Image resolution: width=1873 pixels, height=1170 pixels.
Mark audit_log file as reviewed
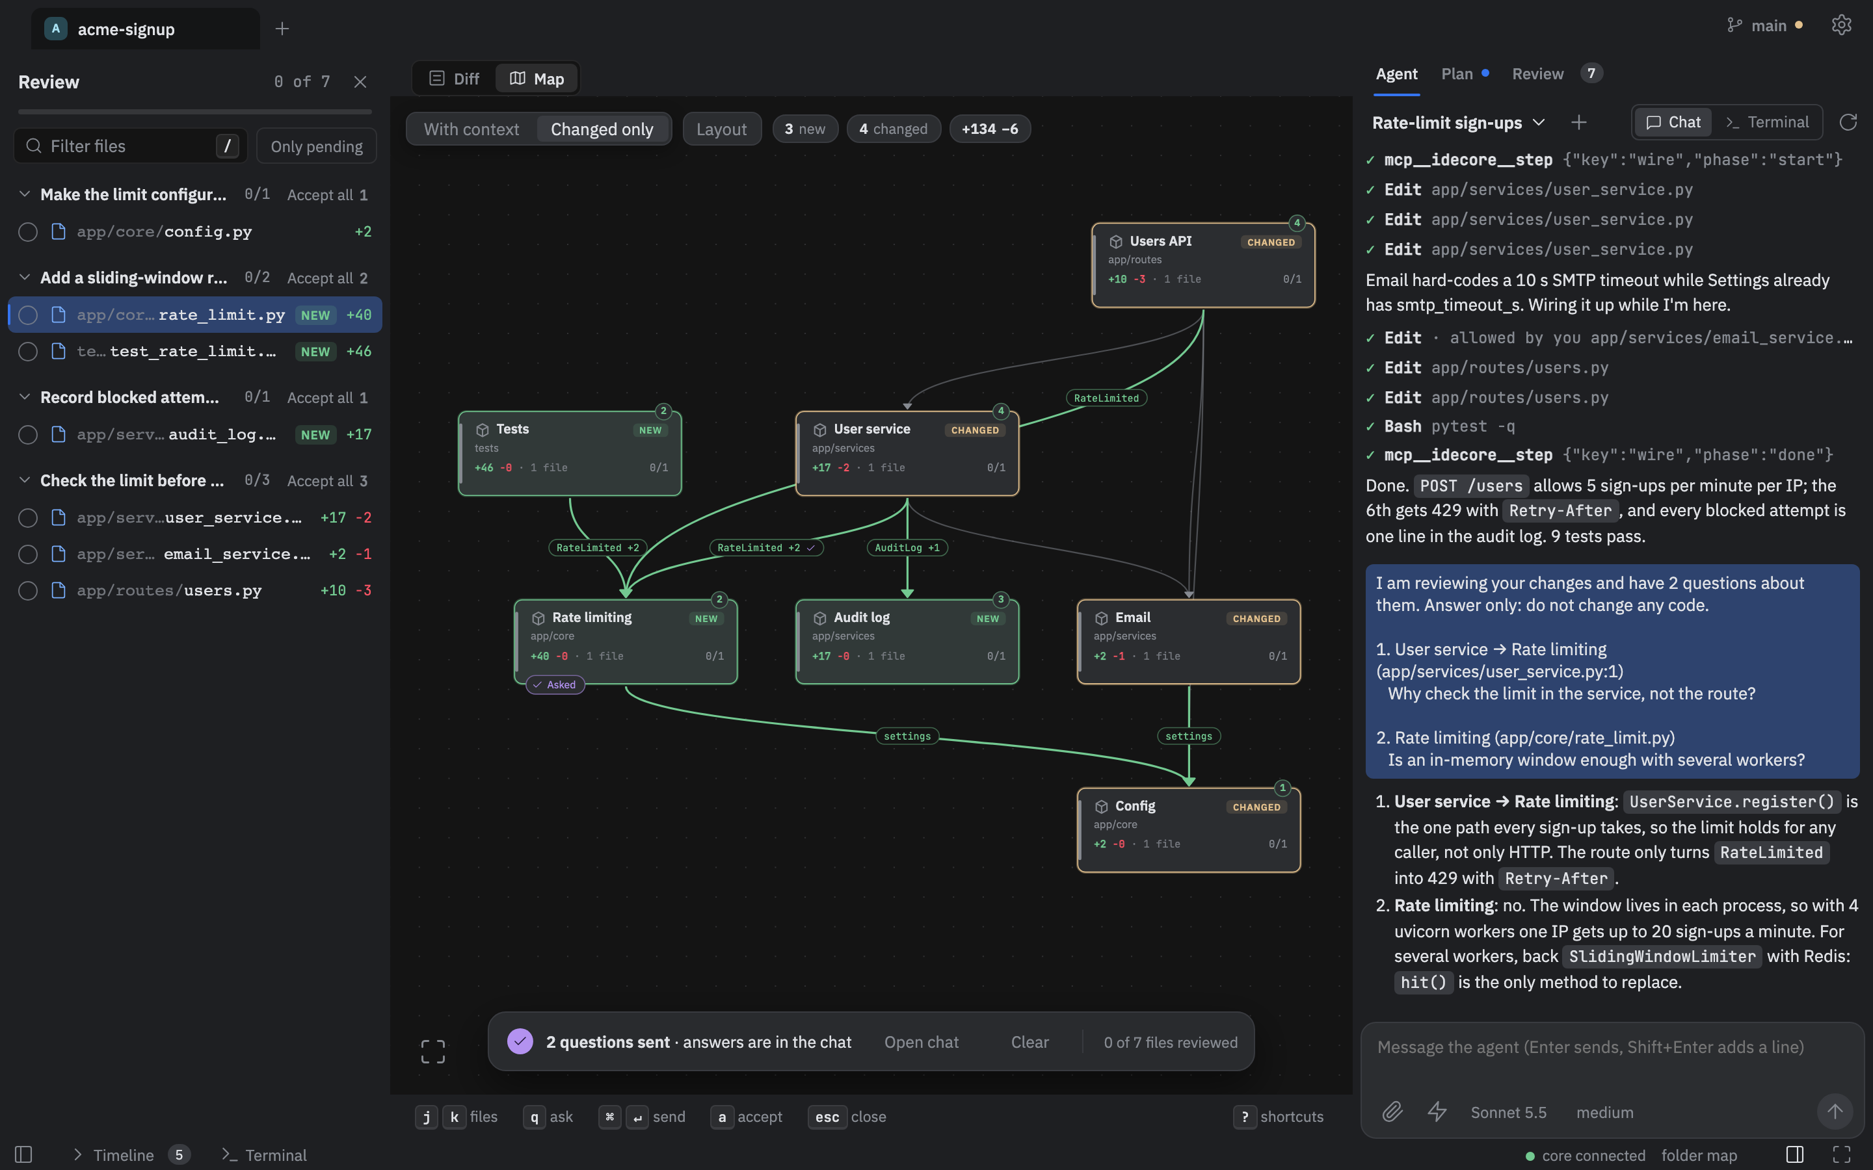[28, 435]
